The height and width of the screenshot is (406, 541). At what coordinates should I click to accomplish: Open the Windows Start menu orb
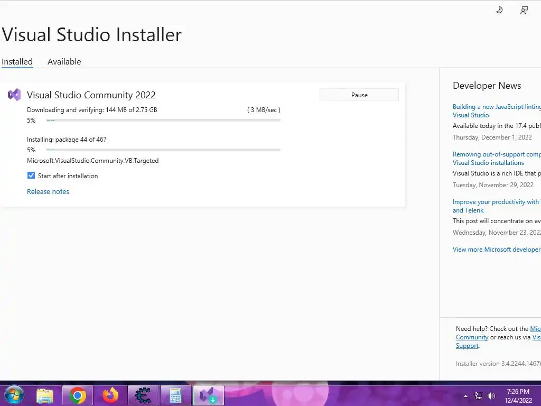(14, 395)
